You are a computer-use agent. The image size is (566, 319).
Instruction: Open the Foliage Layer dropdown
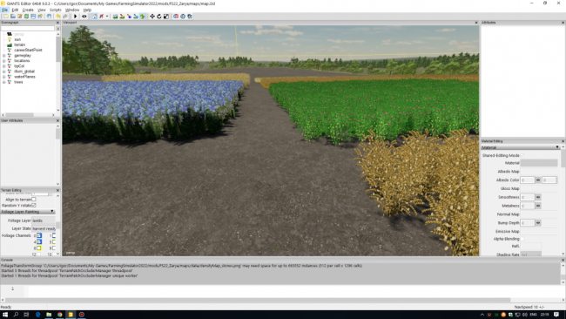[x=44, y=221]
